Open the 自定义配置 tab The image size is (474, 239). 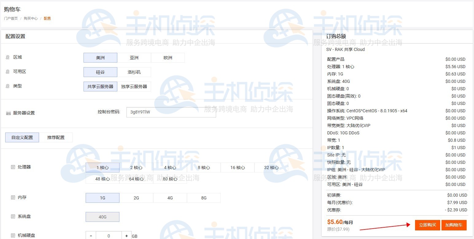22,137
